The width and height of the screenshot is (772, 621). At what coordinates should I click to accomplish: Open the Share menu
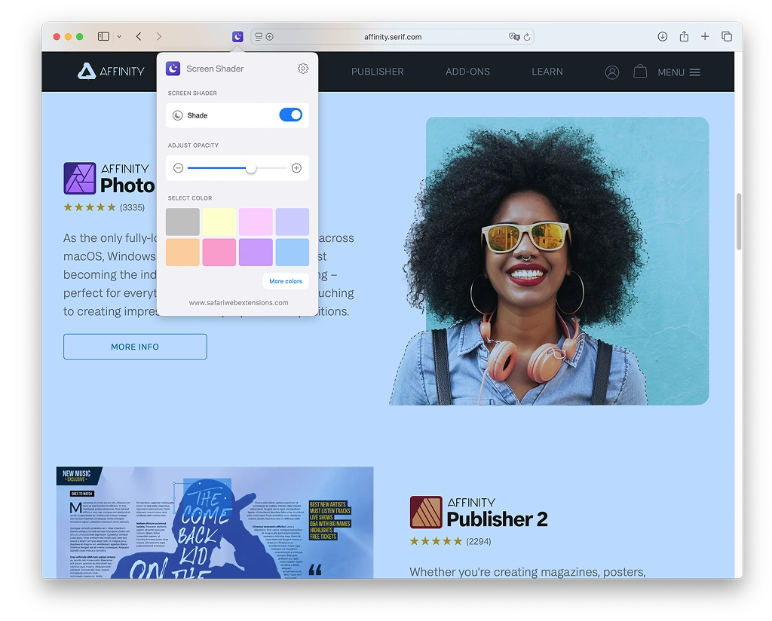tap(684, 36)
